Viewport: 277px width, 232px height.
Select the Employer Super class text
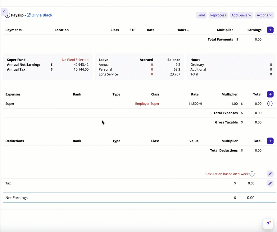147,104
